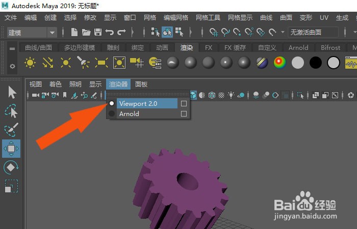Enable snap to grids magnet icon

tap(214, 32)
